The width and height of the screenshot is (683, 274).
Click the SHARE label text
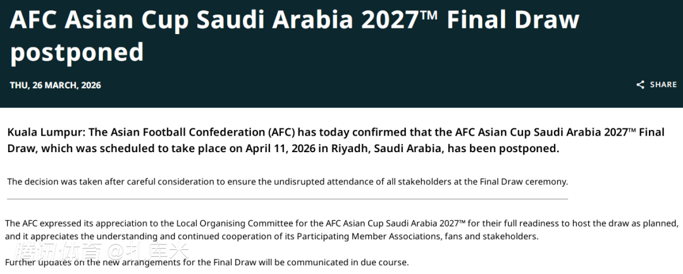[663, 85]
